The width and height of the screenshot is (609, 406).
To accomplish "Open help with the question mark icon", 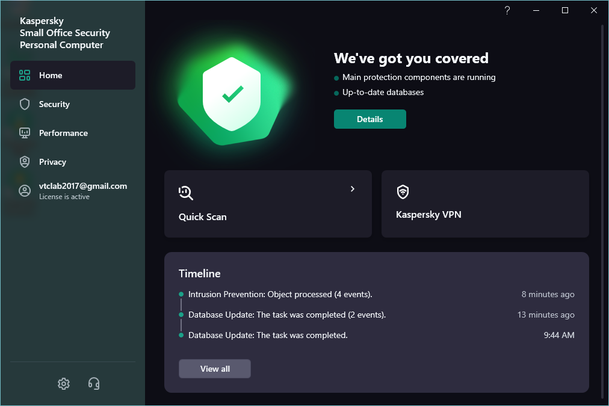I will tap(507, 10).
